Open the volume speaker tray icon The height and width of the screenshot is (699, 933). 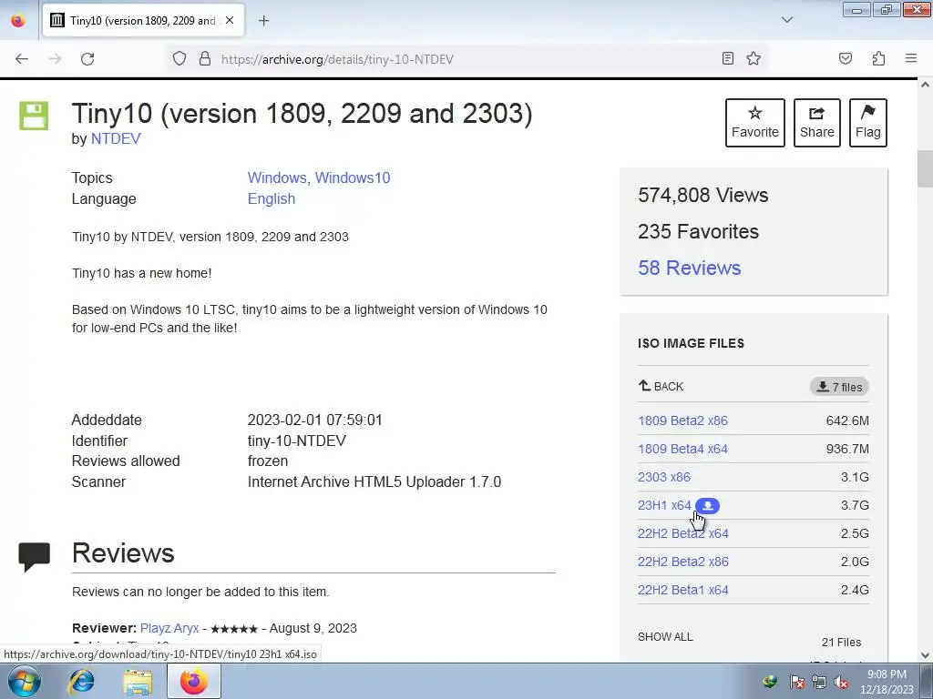coord(841,682)
